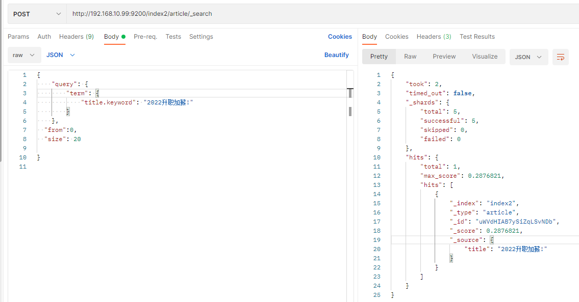Viewport: 579px width, 302px height.
Task: Switch to the Tests tab
Action: coord(173,37)
